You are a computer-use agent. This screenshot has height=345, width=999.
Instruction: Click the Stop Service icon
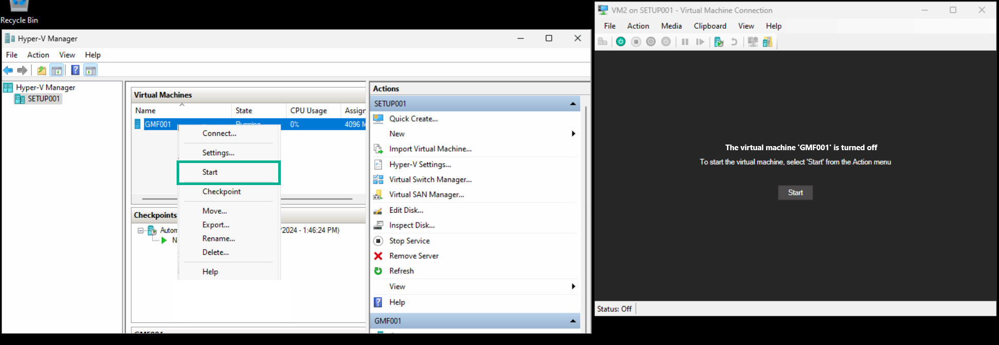[x=378, y=240]
